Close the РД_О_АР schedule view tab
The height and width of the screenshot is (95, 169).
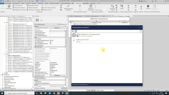click(132, 16)
